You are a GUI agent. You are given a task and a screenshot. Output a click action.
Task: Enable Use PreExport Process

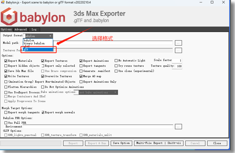[6, 92]
